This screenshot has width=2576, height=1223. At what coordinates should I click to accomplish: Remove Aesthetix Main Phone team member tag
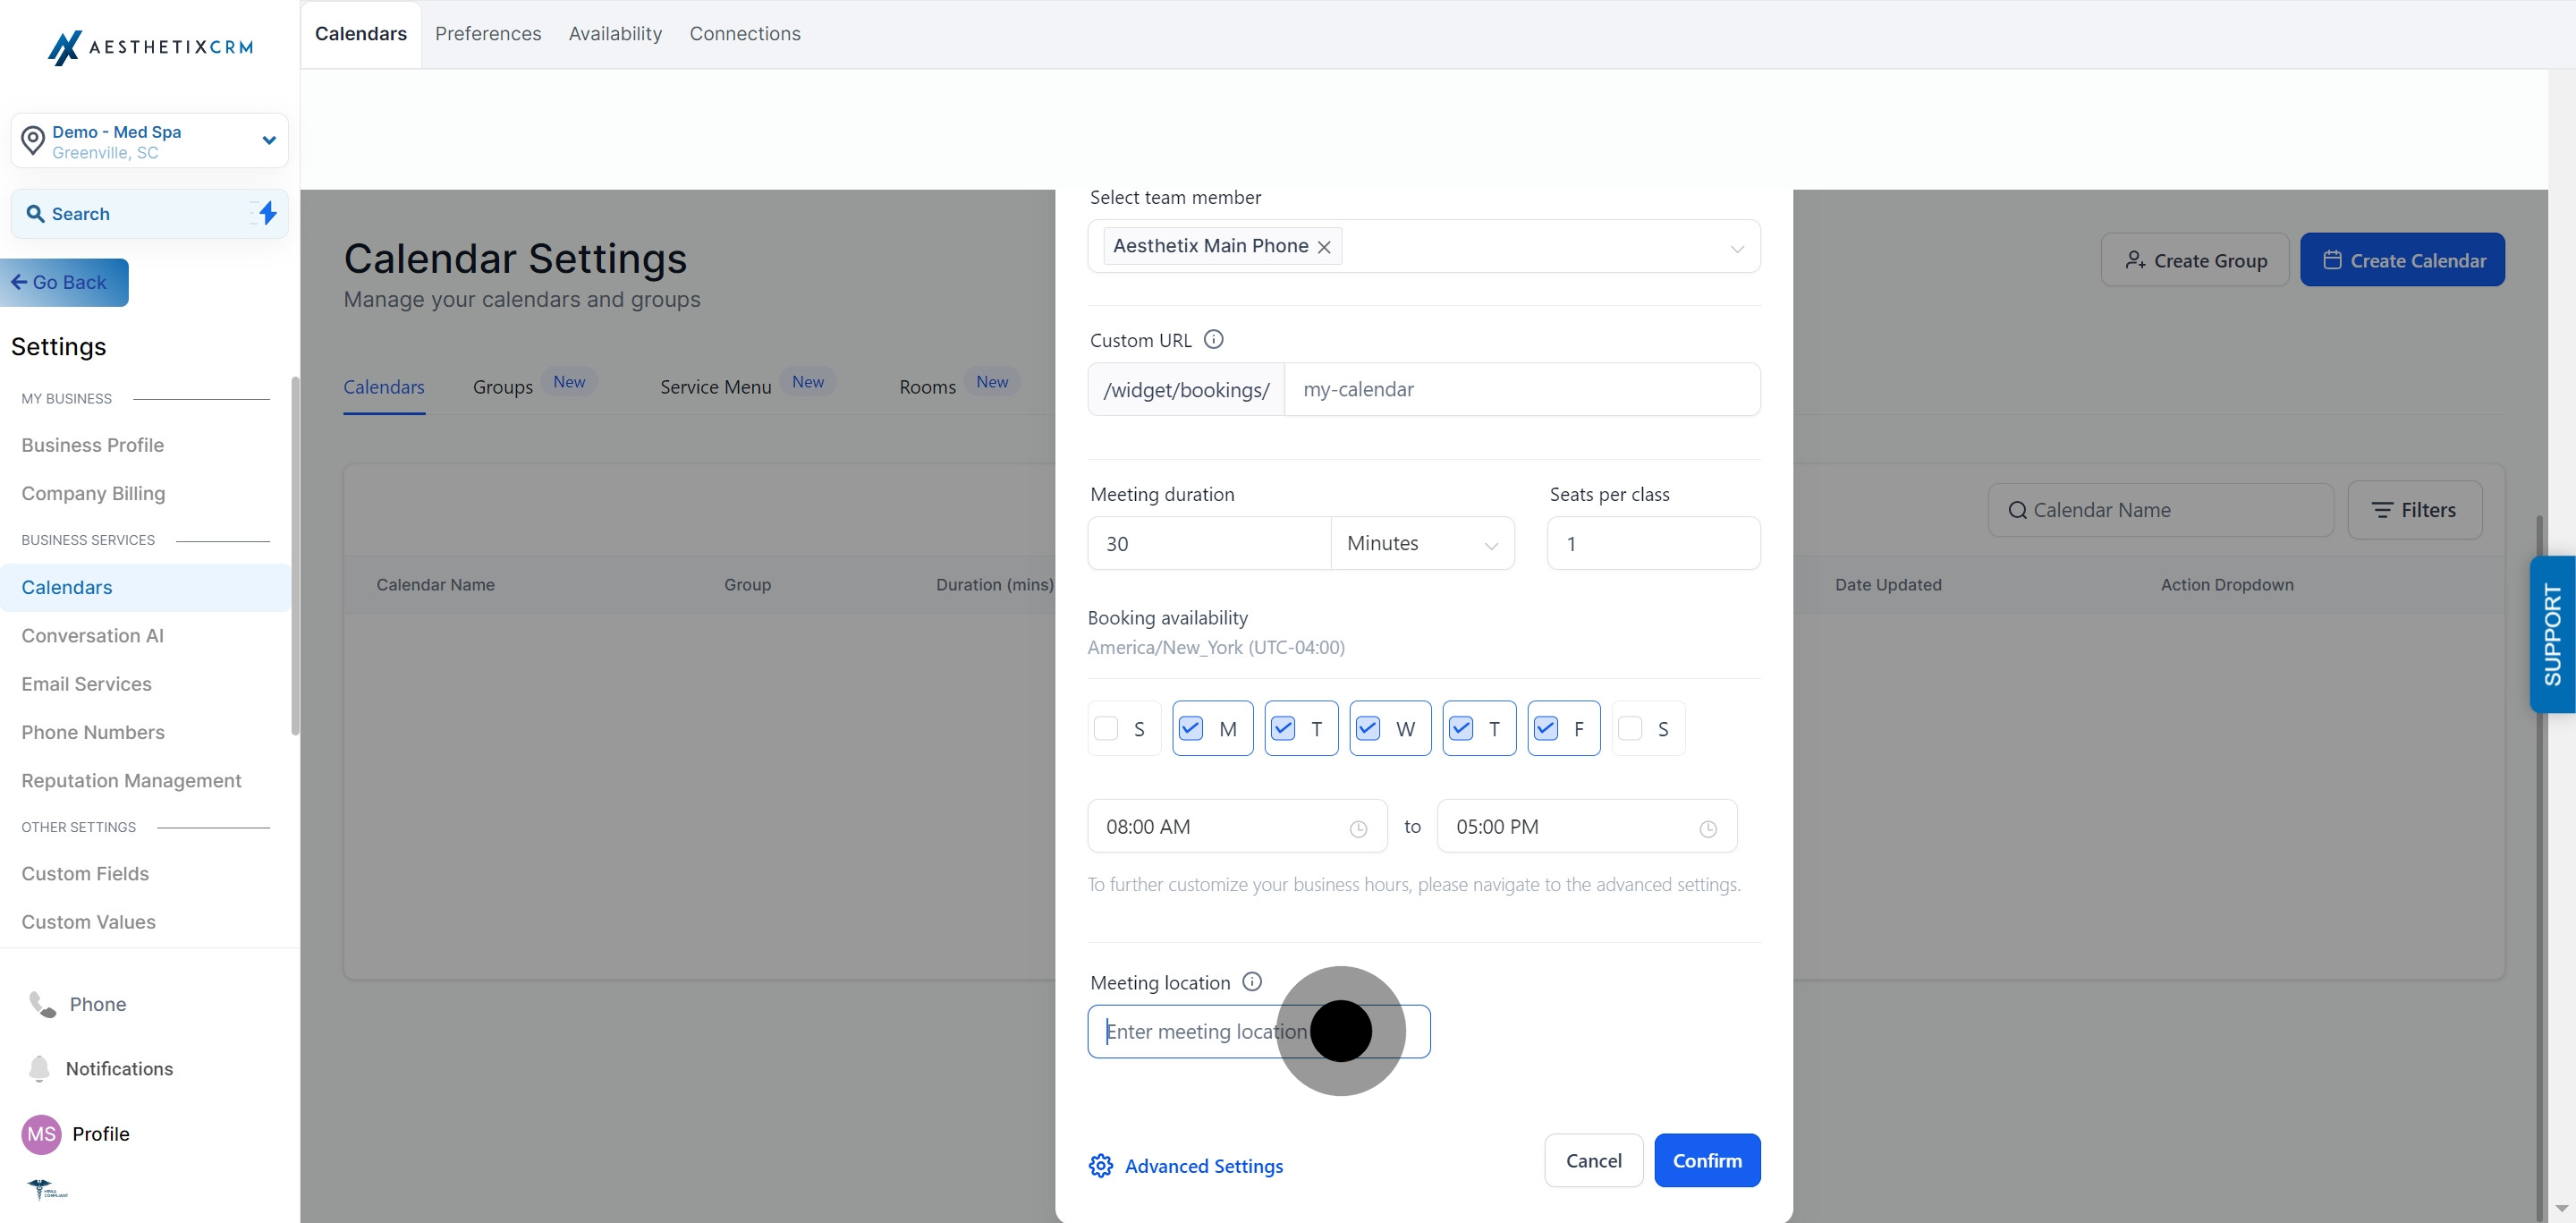(x=1324, y=247)
